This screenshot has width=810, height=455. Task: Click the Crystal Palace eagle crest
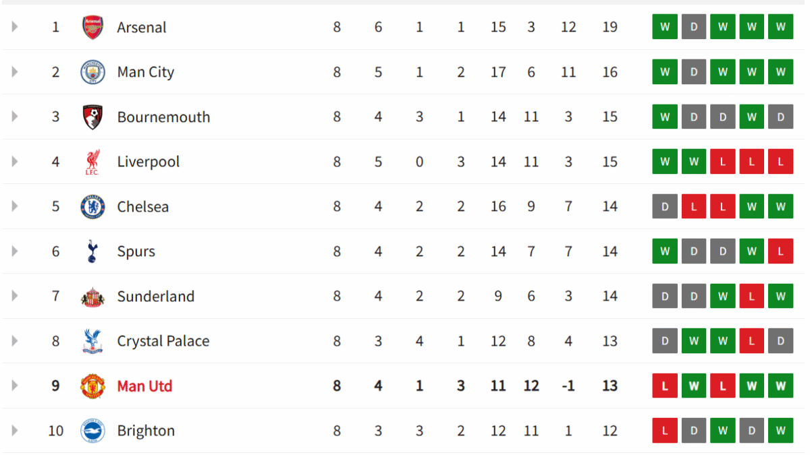[92, 341]
